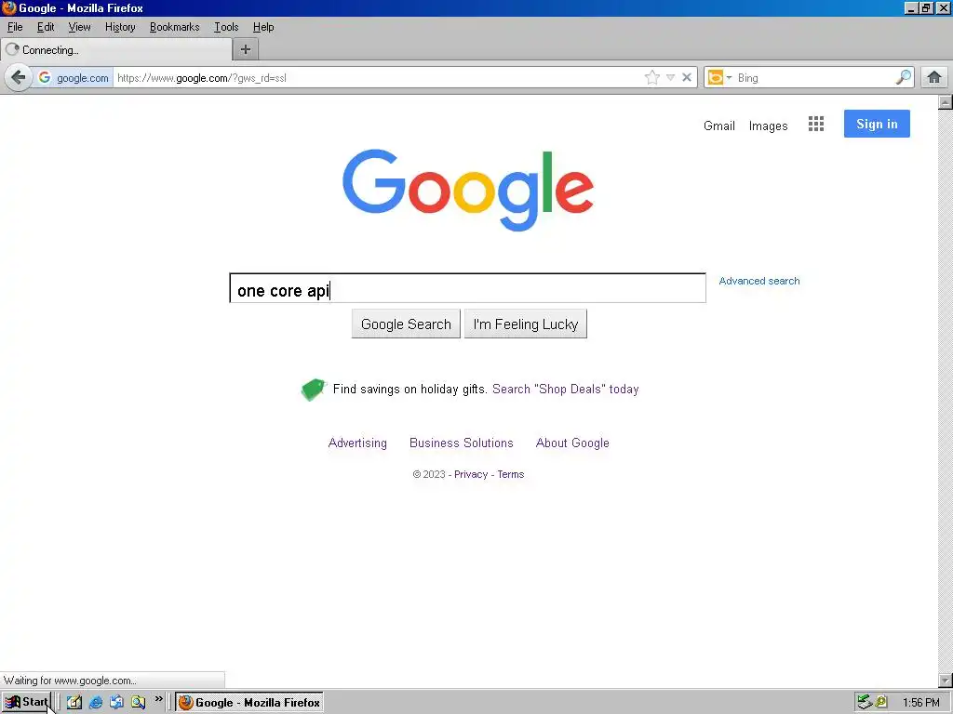
Task: Click the green shopping tag icon
Action: 314,390
